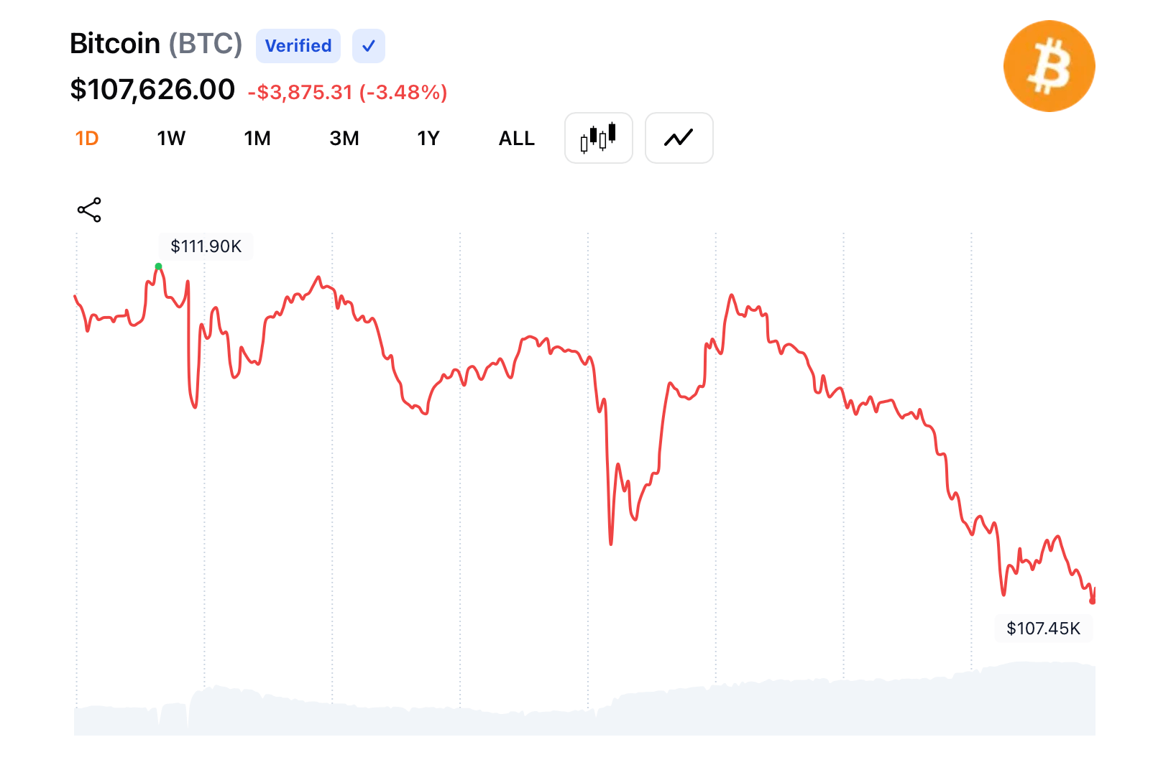Click the red endpoint dot on chart
The height and width of the screenshot is (760, 1153).
point(1093,601)
